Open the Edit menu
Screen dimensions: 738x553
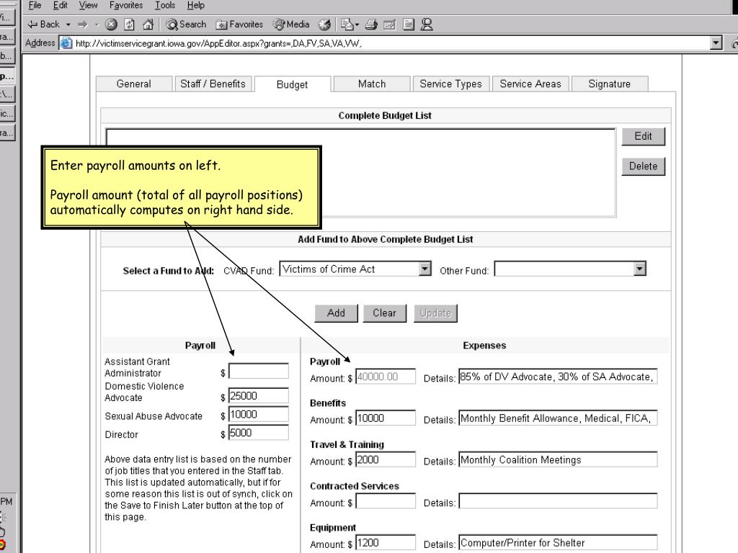(x=61, y=5)
